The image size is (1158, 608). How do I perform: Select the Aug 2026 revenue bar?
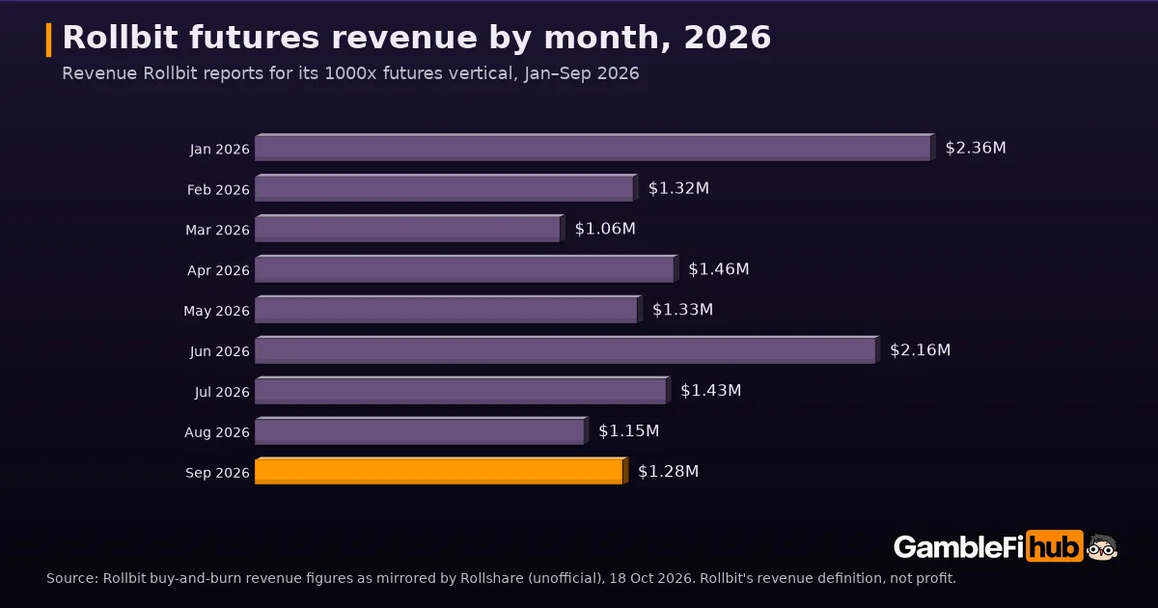422,431
